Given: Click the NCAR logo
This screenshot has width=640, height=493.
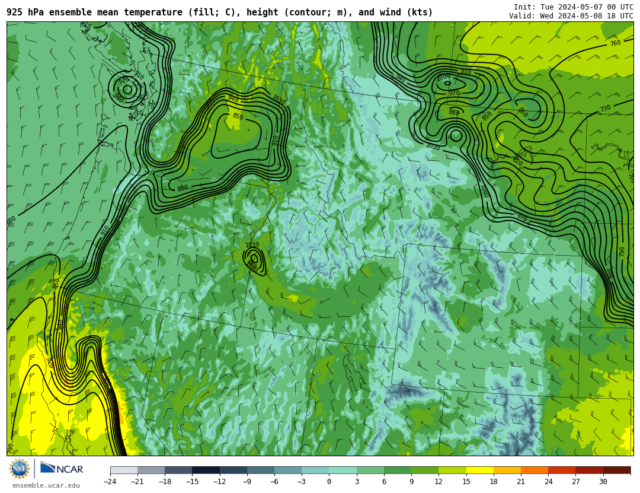Looking at the screenshot, I should [62, 469].
